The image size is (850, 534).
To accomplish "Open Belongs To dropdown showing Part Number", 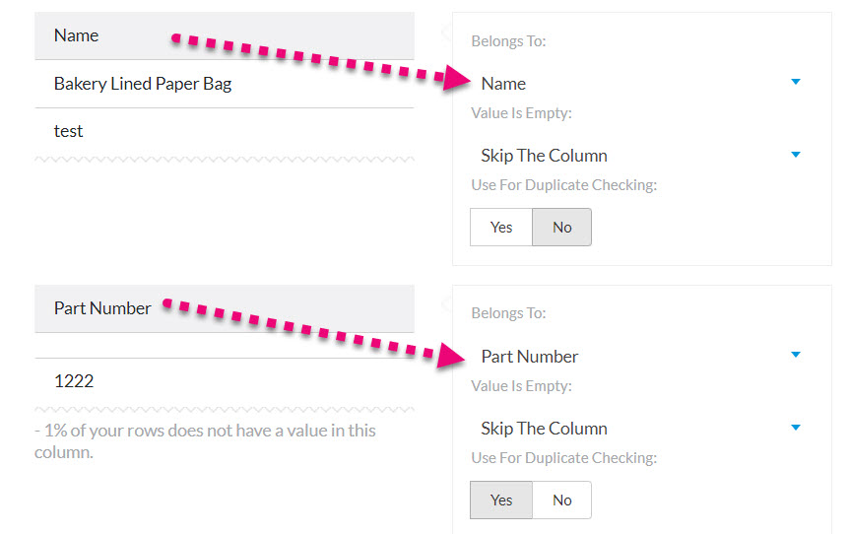I will 641,357.
